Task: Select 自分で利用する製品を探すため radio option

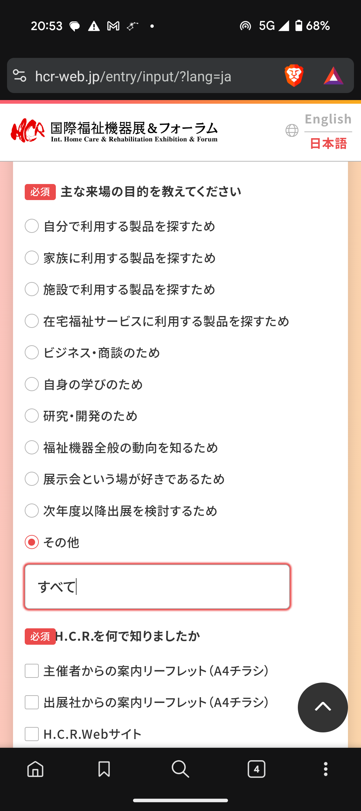Action: (32, 226)
